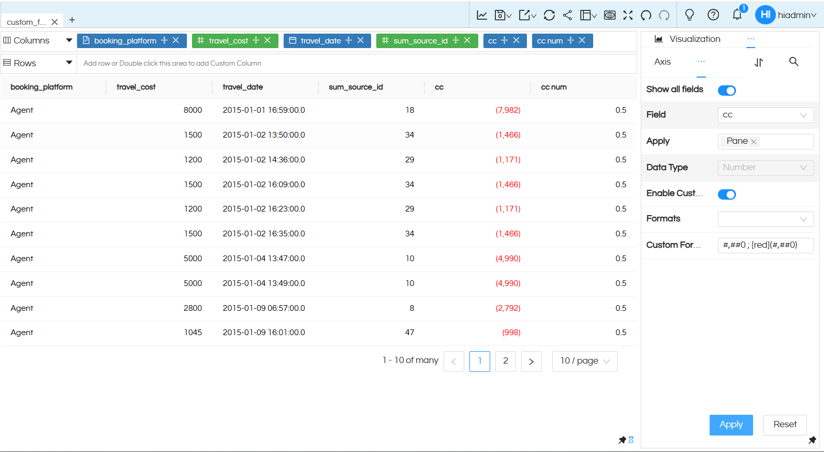Remove the booking_platform column pill

(175, 40)
